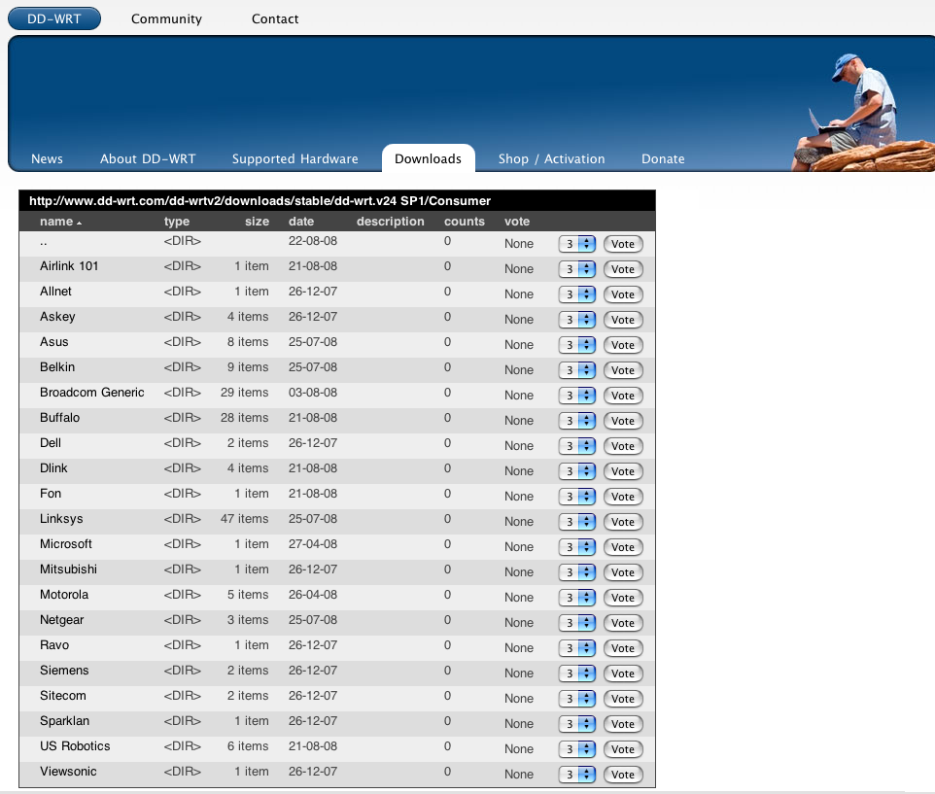Open the Contact menu item
935x794 pixels.
coord(275,19)
